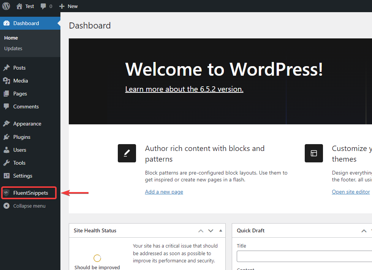Click the Settings sliders icon
This screenshot has width=372, height=270.
(6, 176)
